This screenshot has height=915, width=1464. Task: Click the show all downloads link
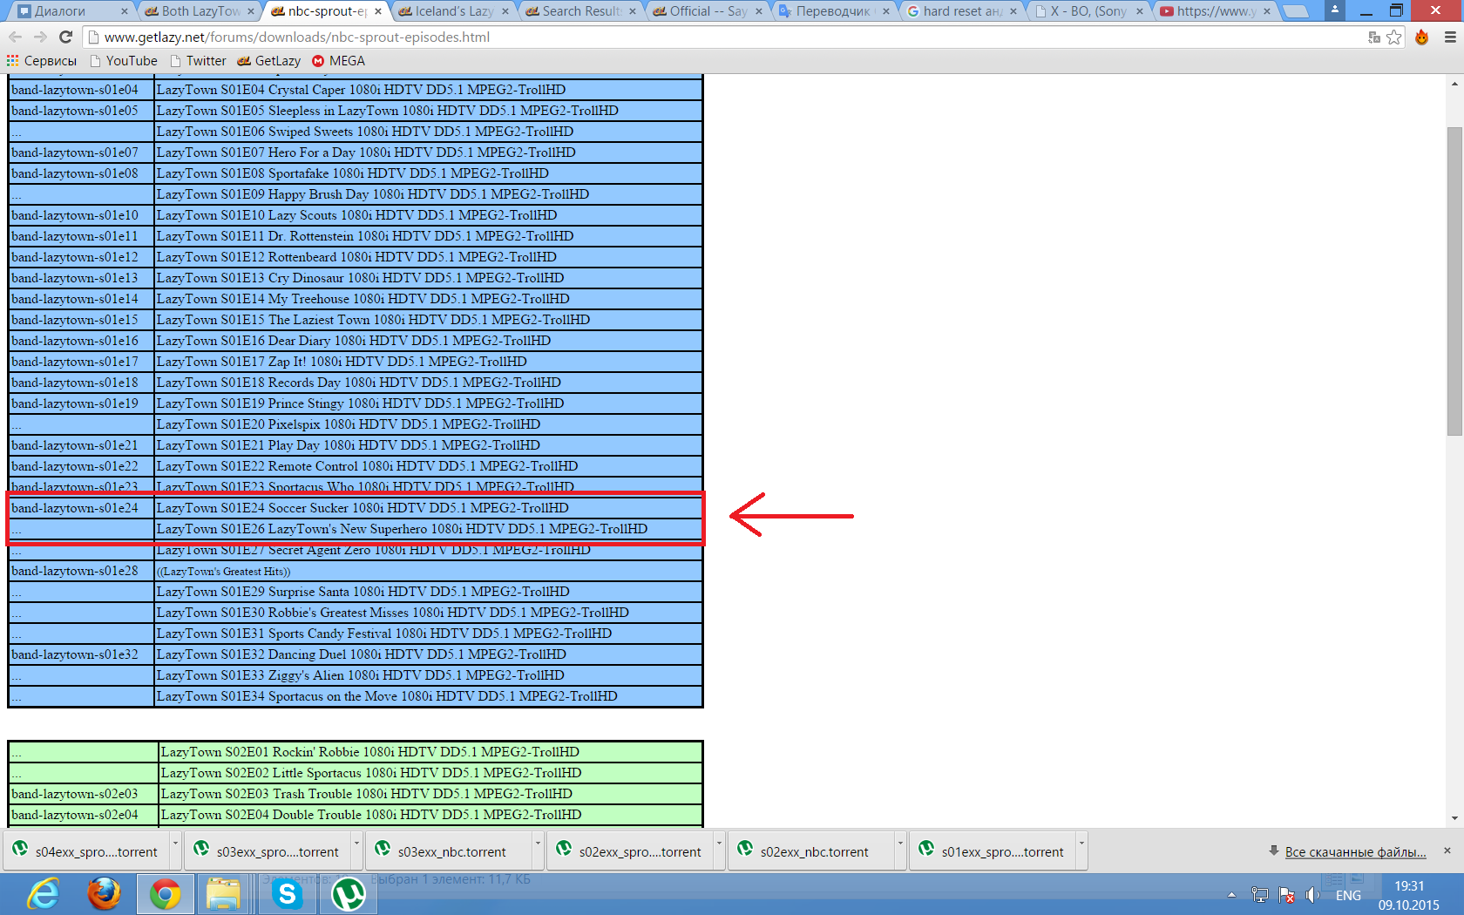1355,852
